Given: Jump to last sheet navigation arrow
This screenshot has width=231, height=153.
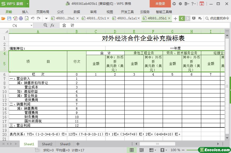Looking at the screenshot, I should pos(16,144).
